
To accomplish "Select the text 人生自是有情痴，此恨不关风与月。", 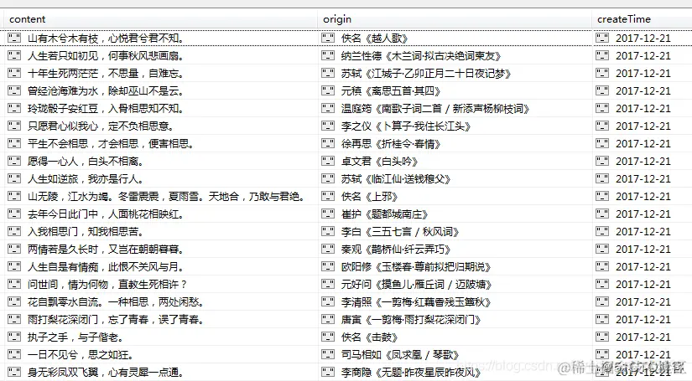I will point(106,267).
